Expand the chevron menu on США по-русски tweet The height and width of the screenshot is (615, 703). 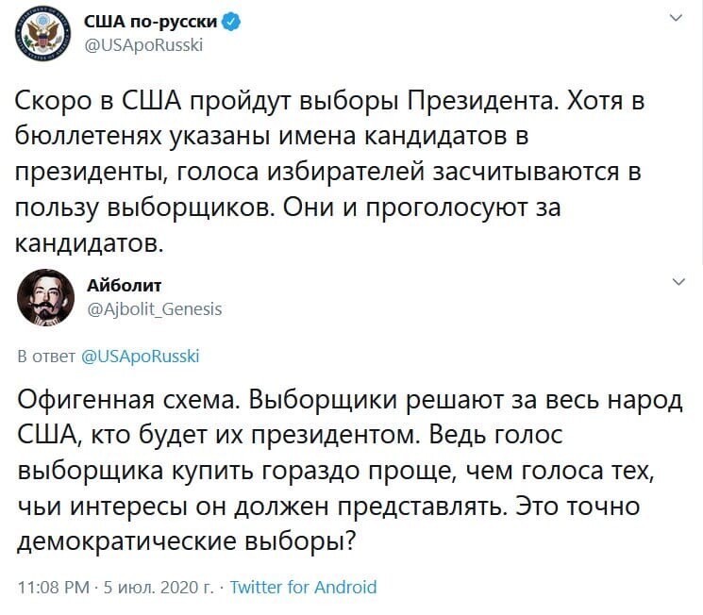[x=676, y=18]
